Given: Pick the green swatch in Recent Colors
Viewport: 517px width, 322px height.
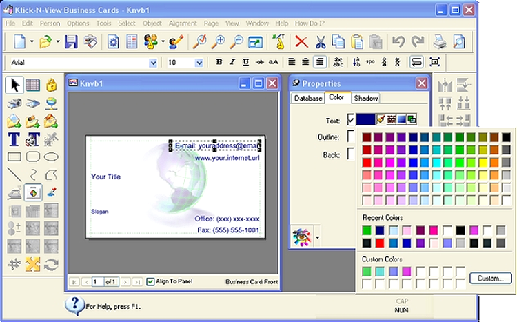Looking at the screenshot, I should 366,230.
